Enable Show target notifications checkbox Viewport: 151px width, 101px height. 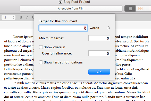[x=41, y=62]
